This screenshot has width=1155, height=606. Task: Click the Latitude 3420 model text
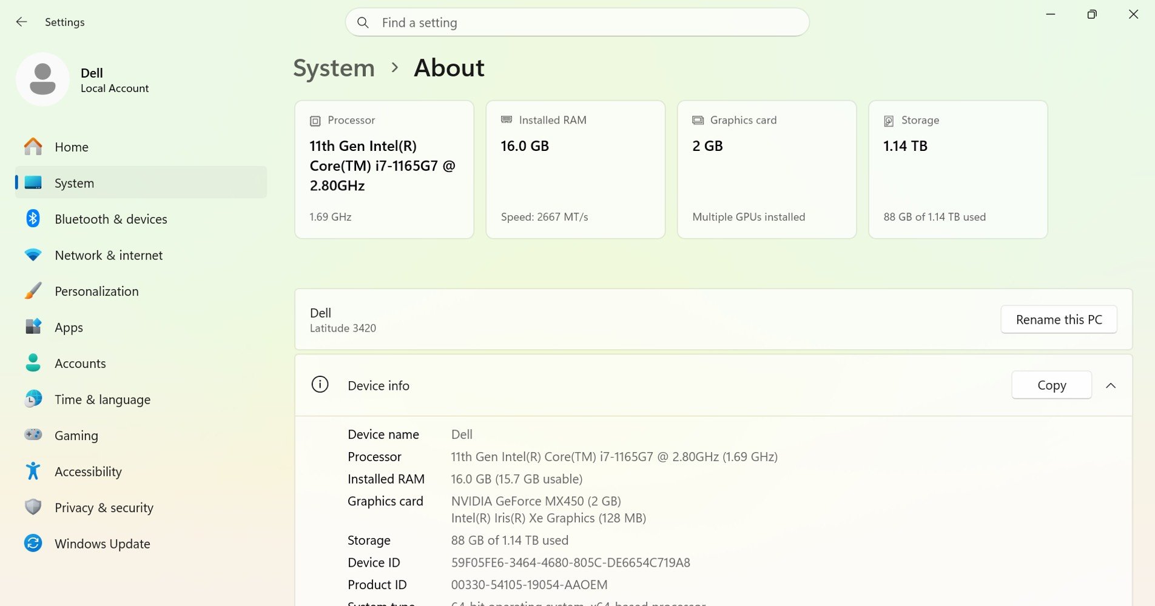(343, 328)
